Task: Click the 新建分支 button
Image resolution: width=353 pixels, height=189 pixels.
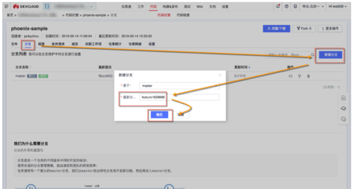Action: (x=331, y=55)
